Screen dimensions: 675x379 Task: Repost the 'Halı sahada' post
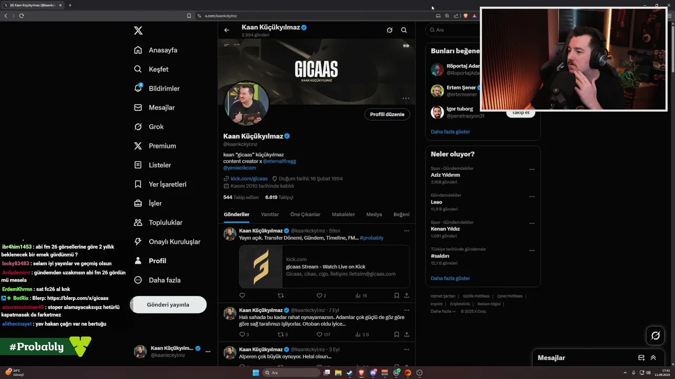pyautogui.click(x=283, y=334)
